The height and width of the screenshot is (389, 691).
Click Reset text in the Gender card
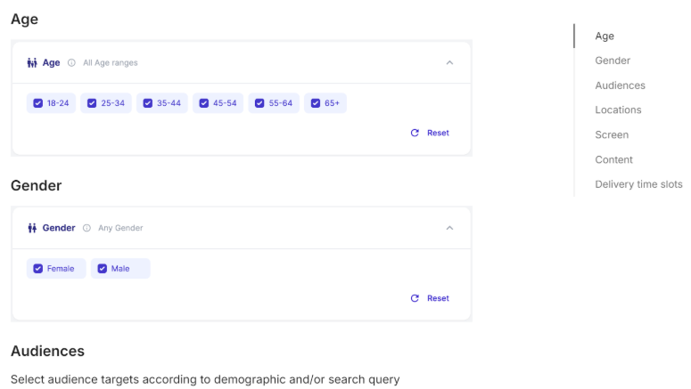438,298
